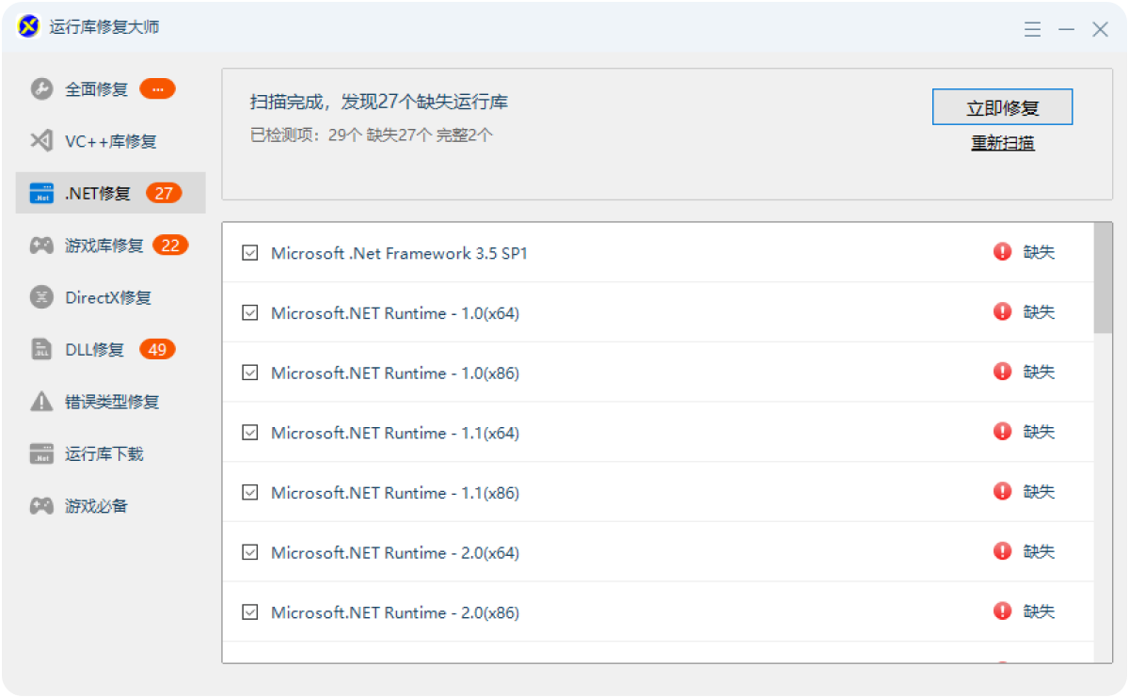Select the DLL修复 file icon
Viewport: 1129px width, 698px height.
41,350
